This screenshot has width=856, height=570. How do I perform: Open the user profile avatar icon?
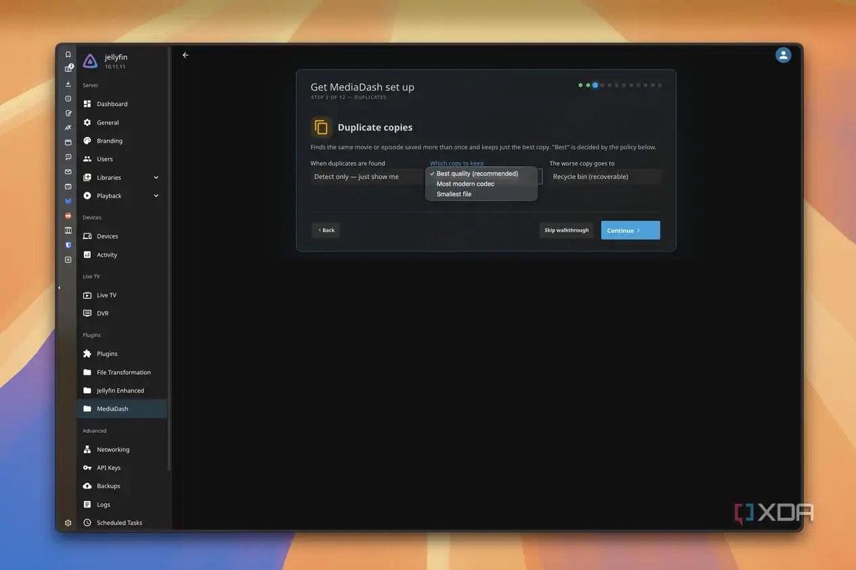pyautogui.click(x=783, y=55)
